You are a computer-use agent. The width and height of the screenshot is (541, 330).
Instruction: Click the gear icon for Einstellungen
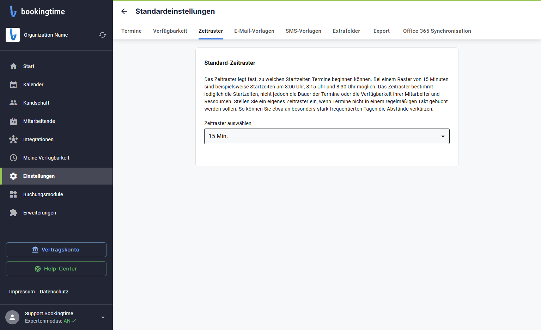point(13,176)
